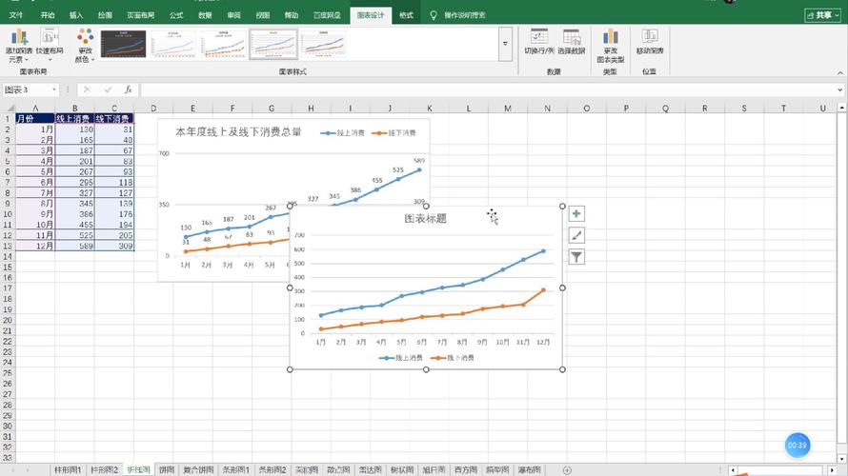Click the lightbulb tell-me search box
Image resolution: width=848 pixels, height=476 pixels.
point(457,15)
